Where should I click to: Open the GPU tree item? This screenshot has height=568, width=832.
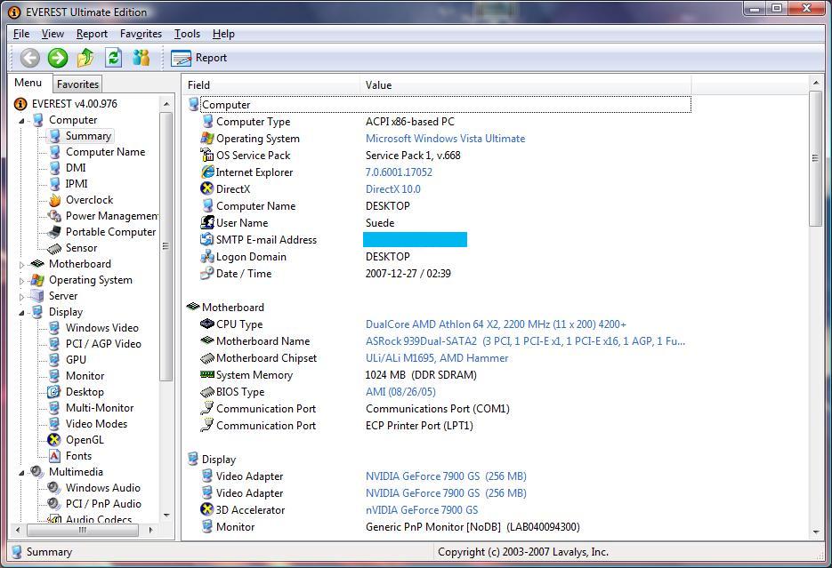pyautogui.click(x=76, y=360)
